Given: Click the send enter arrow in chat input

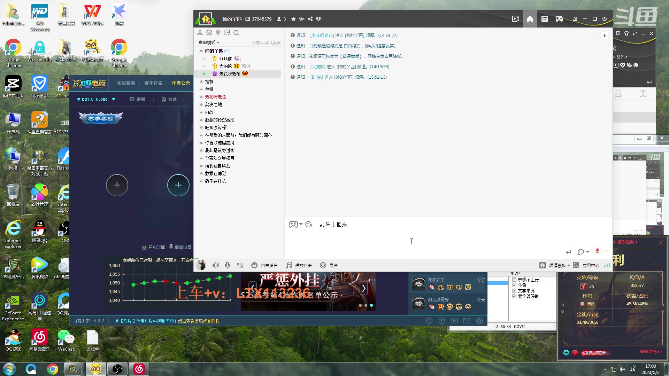Looking at the screenshot, I should tap(569, 252).
